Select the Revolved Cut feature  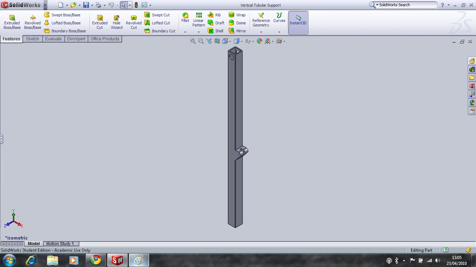click(133, 22)
